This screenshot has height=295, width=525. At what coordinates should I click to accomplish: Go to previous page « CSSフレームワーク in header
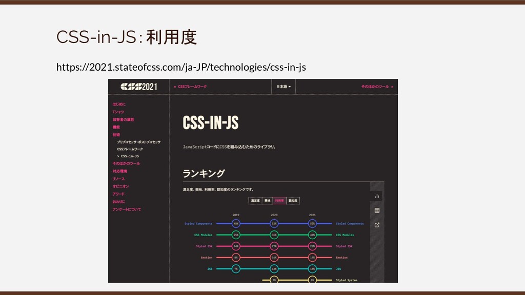click(x=190, y=87)
